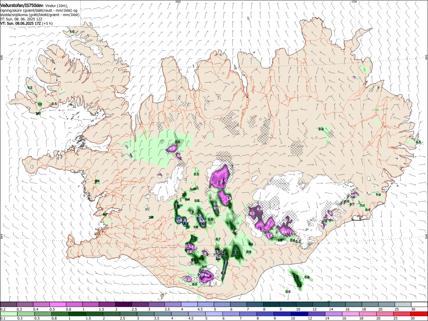
Task: Click the '1.0' value at the Westfjords northern tip
Action: pos(72,32)
